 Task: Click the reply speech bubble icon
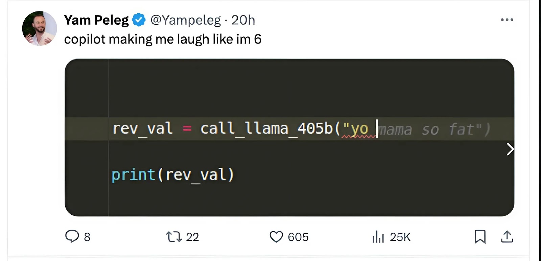tap(72, 236)
